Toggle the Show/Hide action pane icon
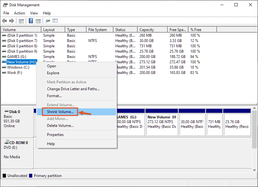The height and width of the screenshot is (187, 258). [x=38, y=21]
